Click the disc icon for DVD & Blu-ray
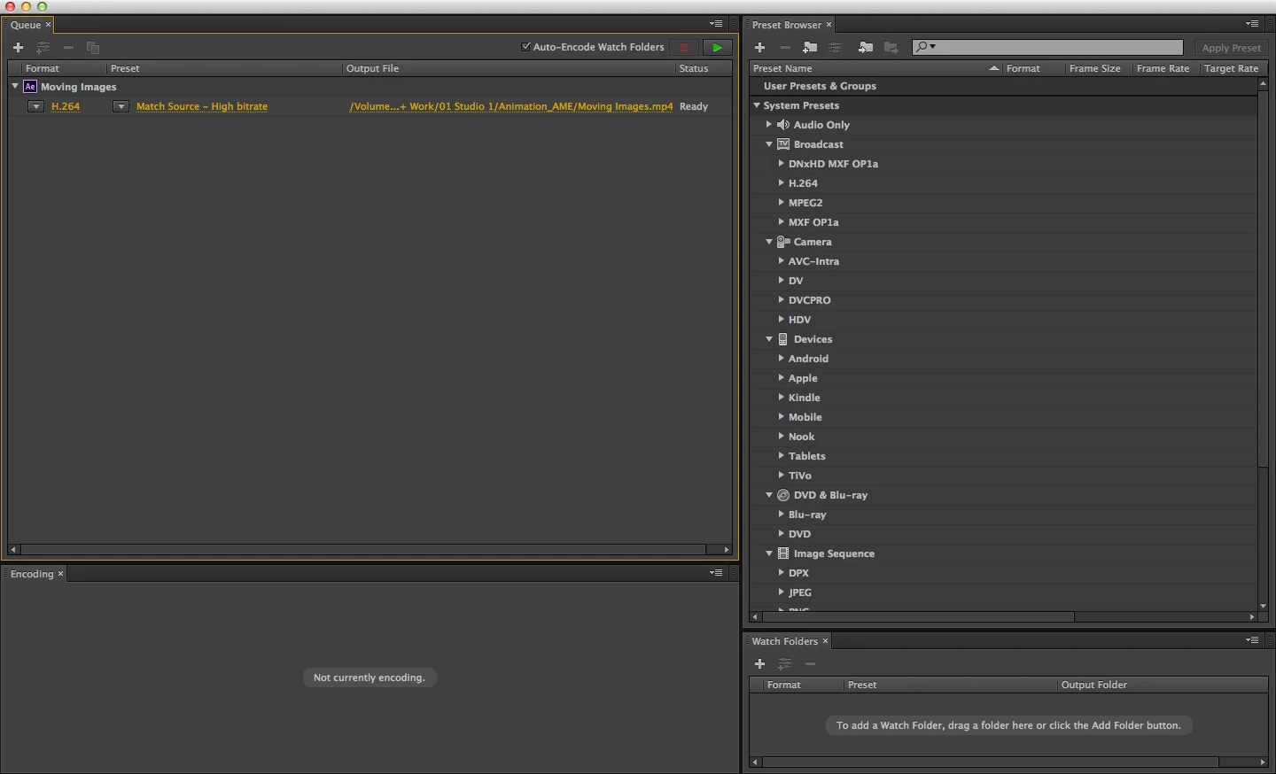The width and height of the screenshot is (1276, 774). [x=783, y=495]
